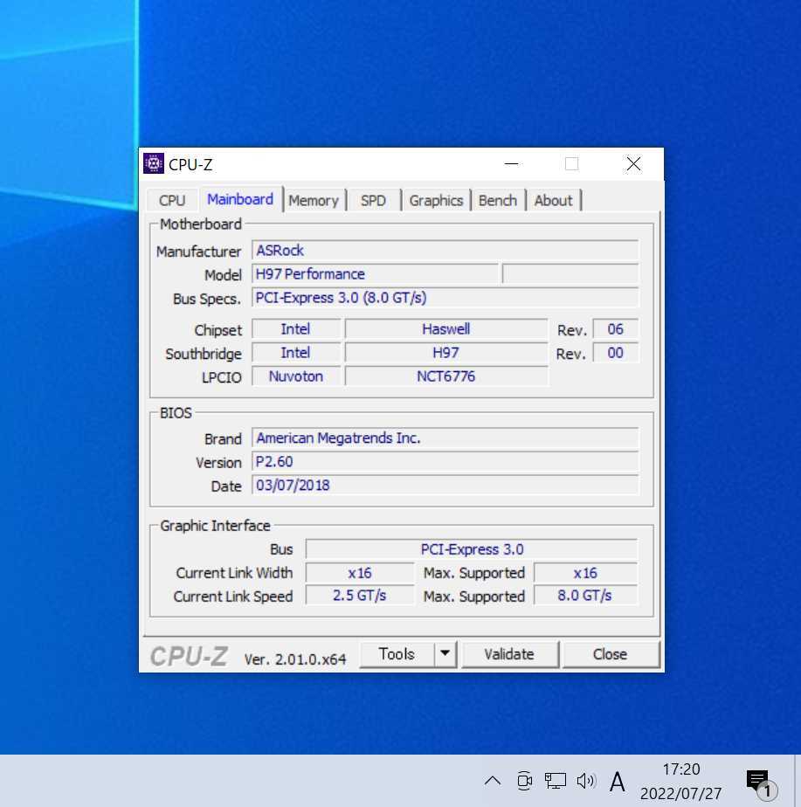Click the Graphic Interface Bus PCI-Express 3.0
Viewport: 801px width, 807px height.
[x=472, y=549]
